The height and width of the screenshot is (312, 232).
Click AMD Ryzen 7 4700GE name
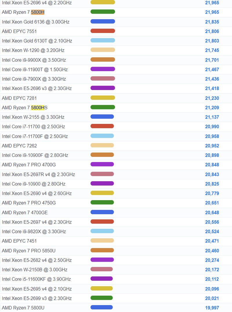coord(25,212)
